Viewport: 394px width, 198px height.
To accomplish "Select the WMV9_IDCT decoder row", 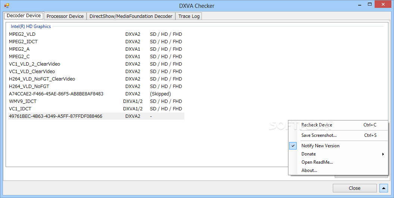I will pos(96,101).
